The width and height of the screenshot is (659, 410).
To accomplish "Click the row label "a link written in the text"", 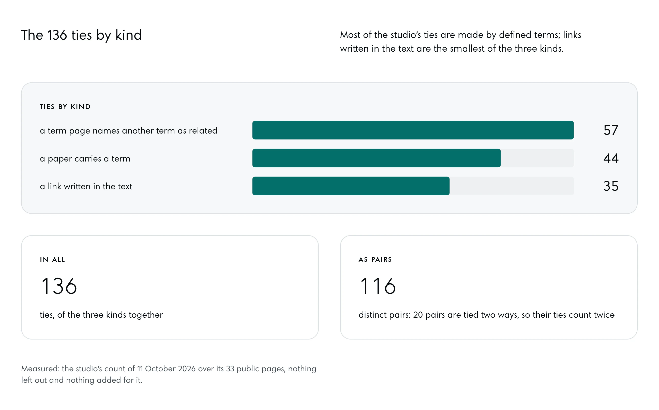I will click(86, 186).
